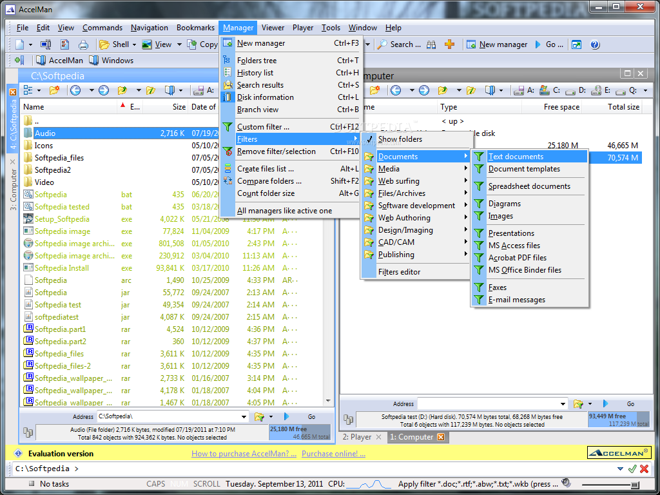Click the printer icon in main toolbar
This screenshot has width=660, height=495.
click(83, 44)
